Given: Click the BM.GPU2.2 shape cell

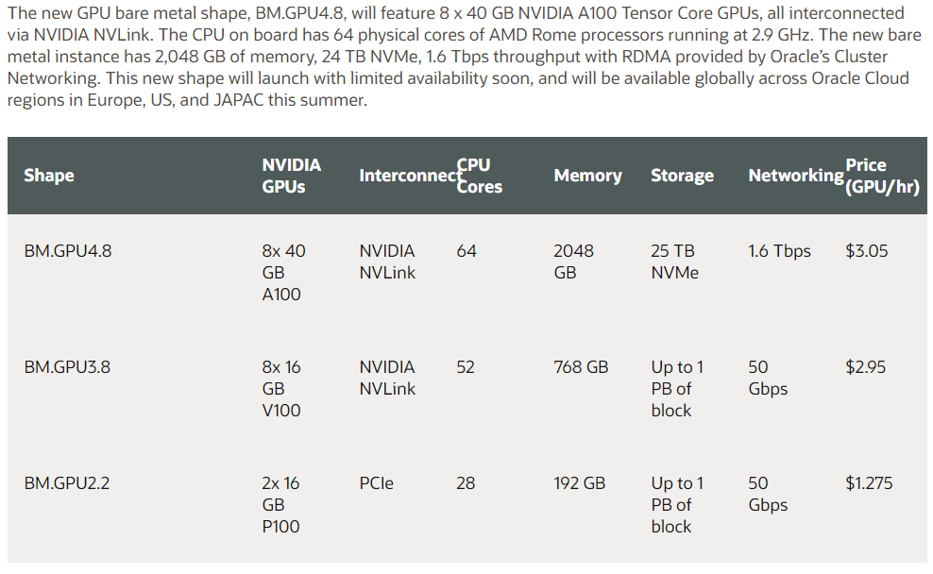Looking at the screenshot, I should click(x=67, y=483).
